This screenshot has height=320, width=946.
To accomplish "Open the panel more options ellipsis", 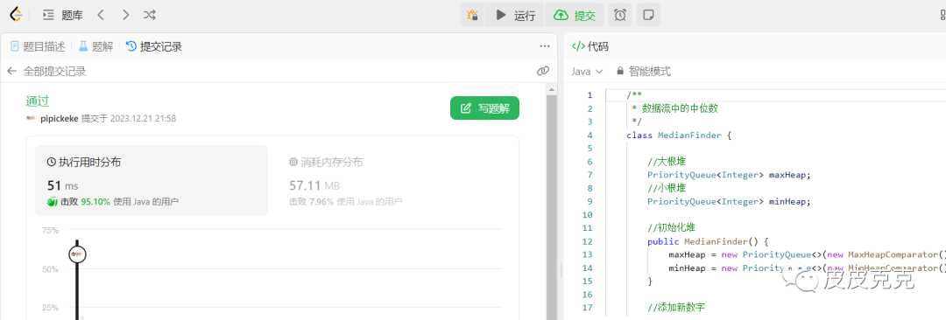I will (545, 46).
